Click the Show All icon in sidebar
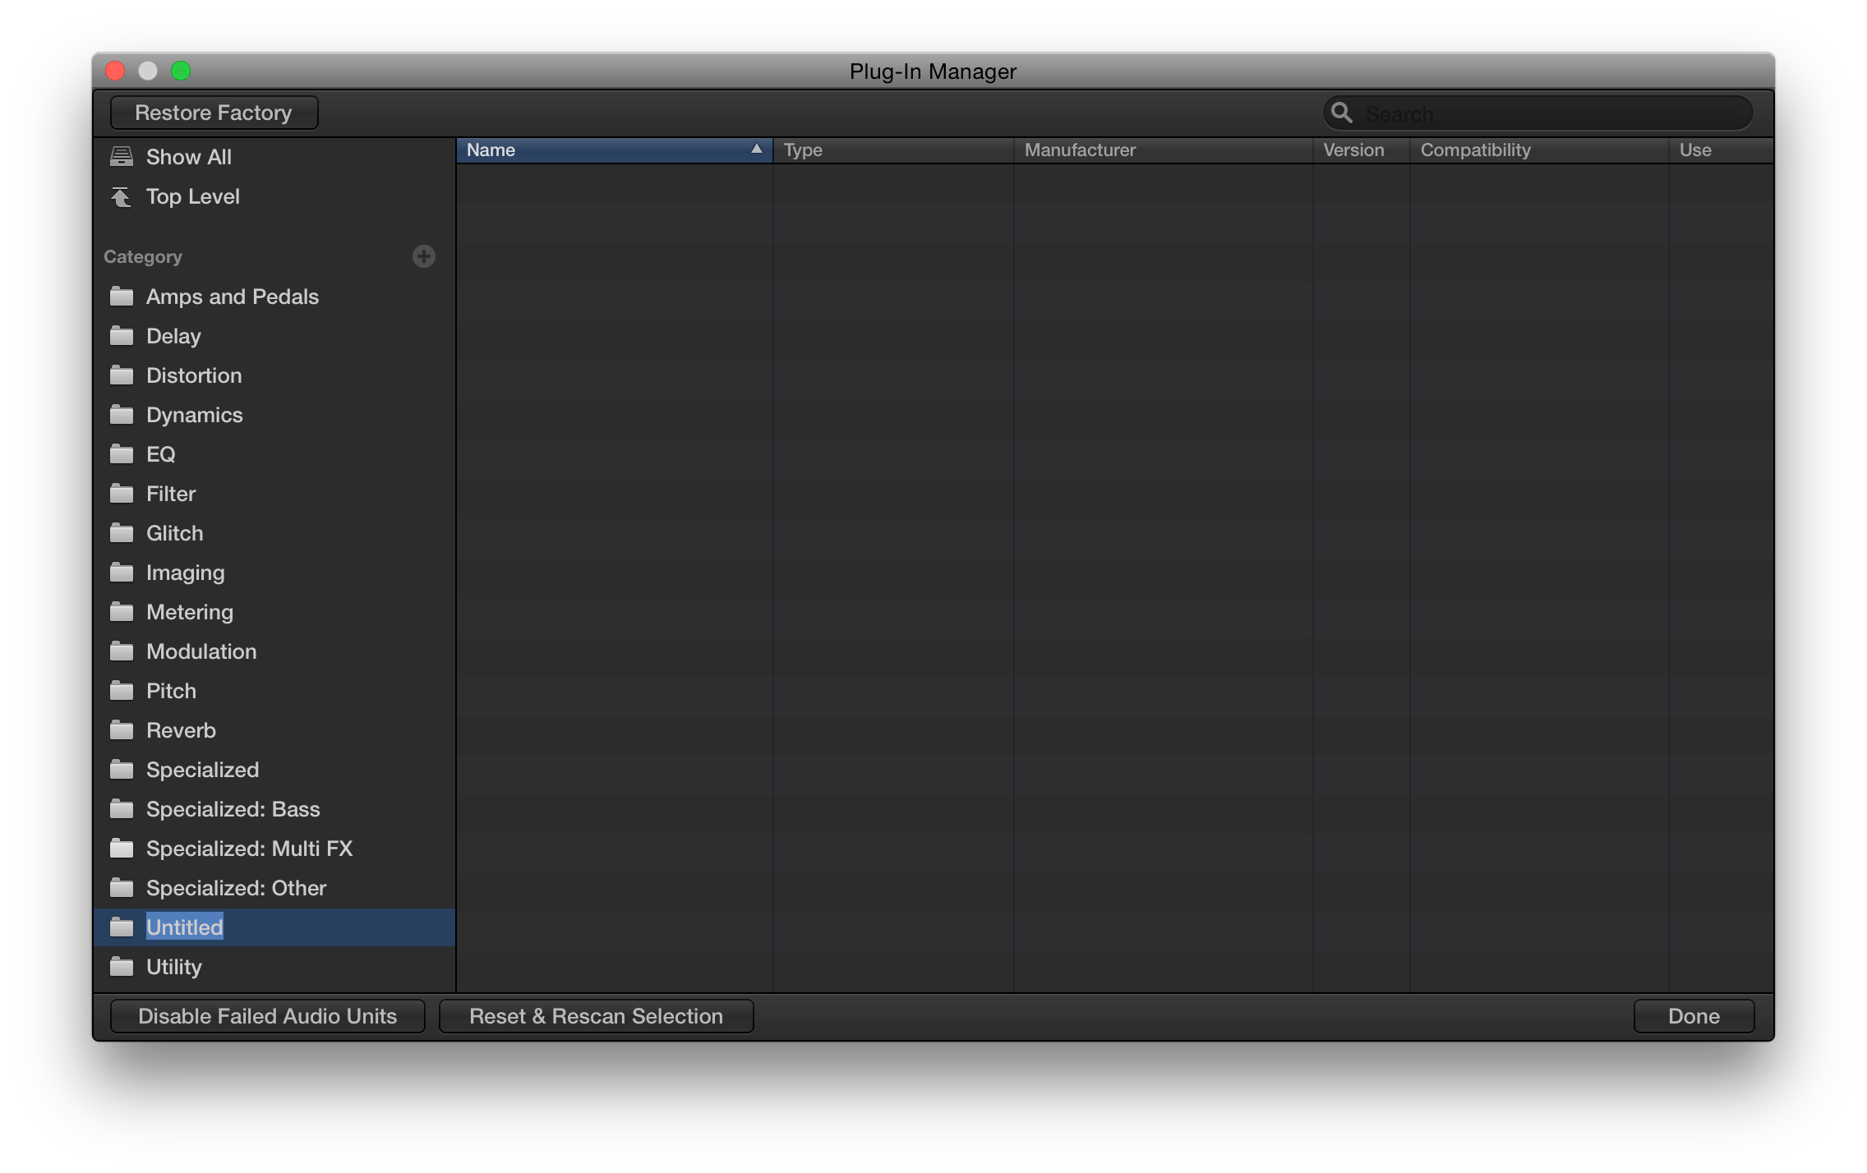This screenshot has width=1867, height=1173. pyautogui.click(x=122, y=156)
